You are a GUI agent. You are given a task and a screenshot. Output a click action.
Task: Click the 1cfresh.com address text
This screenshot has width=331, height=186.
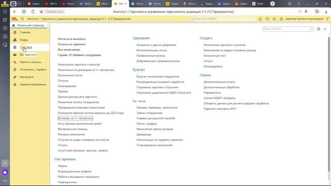(x=55, y=11)
